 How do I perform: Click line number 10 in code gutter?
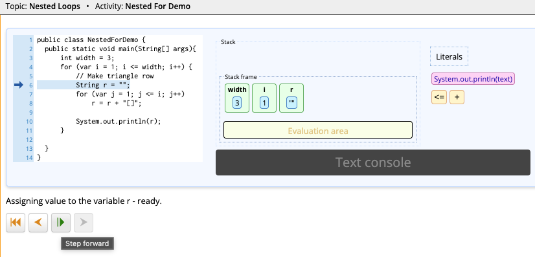(29, 121)
